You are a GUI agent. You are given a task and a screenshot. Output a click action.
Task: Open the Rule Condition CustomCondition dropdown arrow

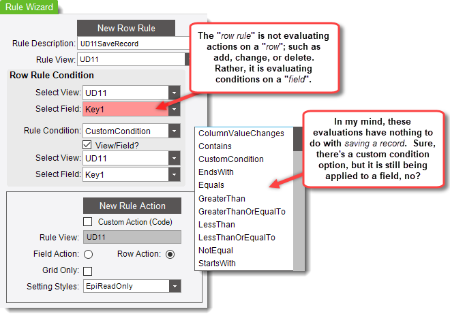click(174, 131)
